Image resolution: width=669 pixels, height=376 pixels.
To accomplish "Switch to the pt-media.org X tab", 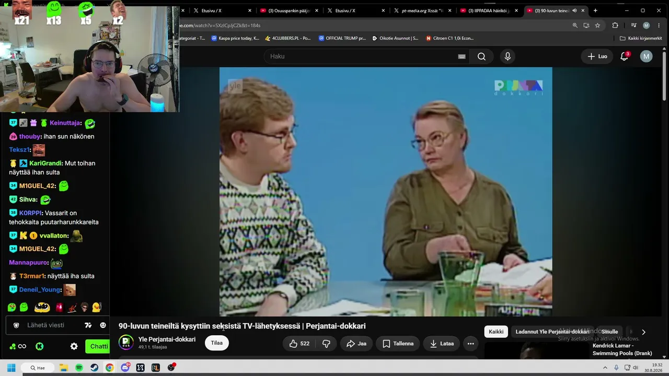I will 423,10.
